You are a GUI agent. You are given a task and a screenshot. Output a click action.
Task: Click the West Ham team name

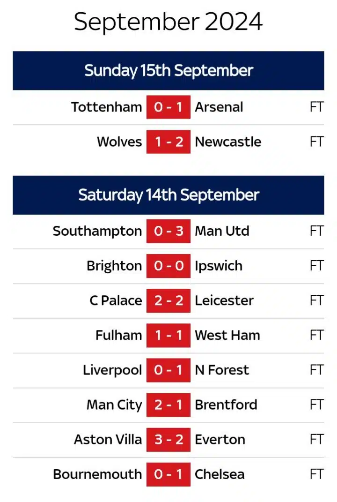pos(227,335)
